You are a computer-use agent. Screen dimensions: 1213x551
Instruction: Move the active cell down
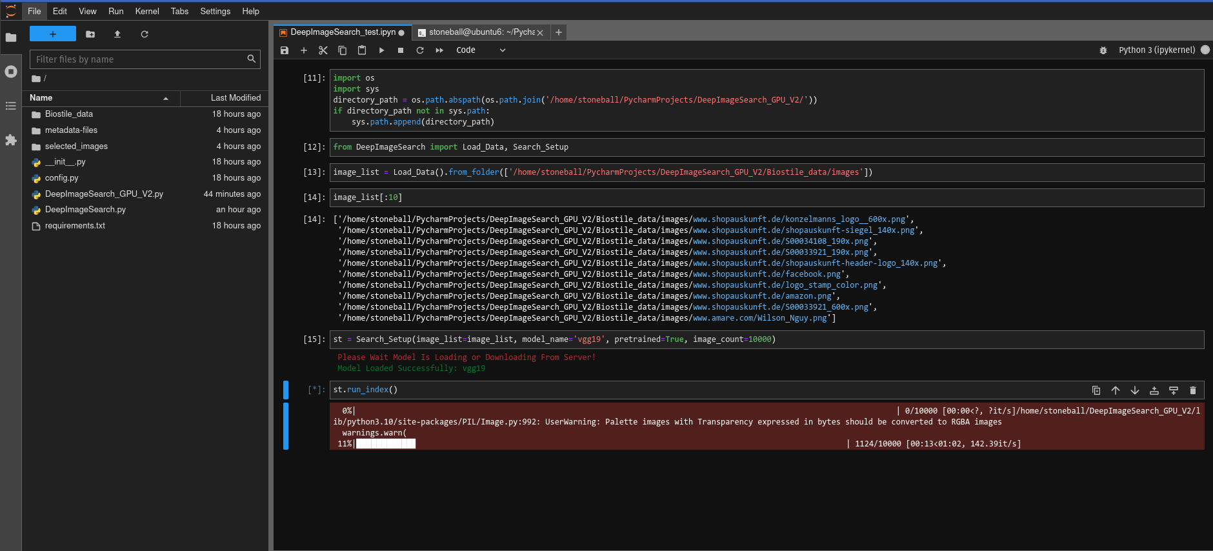tap(1135, 390)
